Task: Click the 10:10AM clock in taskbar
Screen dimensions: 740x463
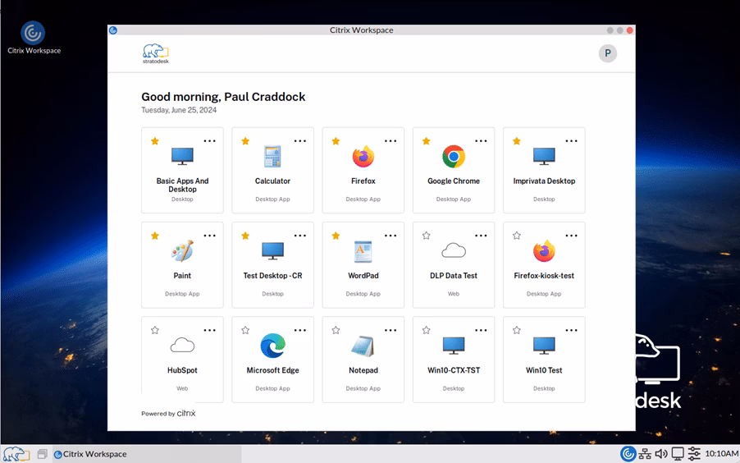Action: tap(722, 454)
